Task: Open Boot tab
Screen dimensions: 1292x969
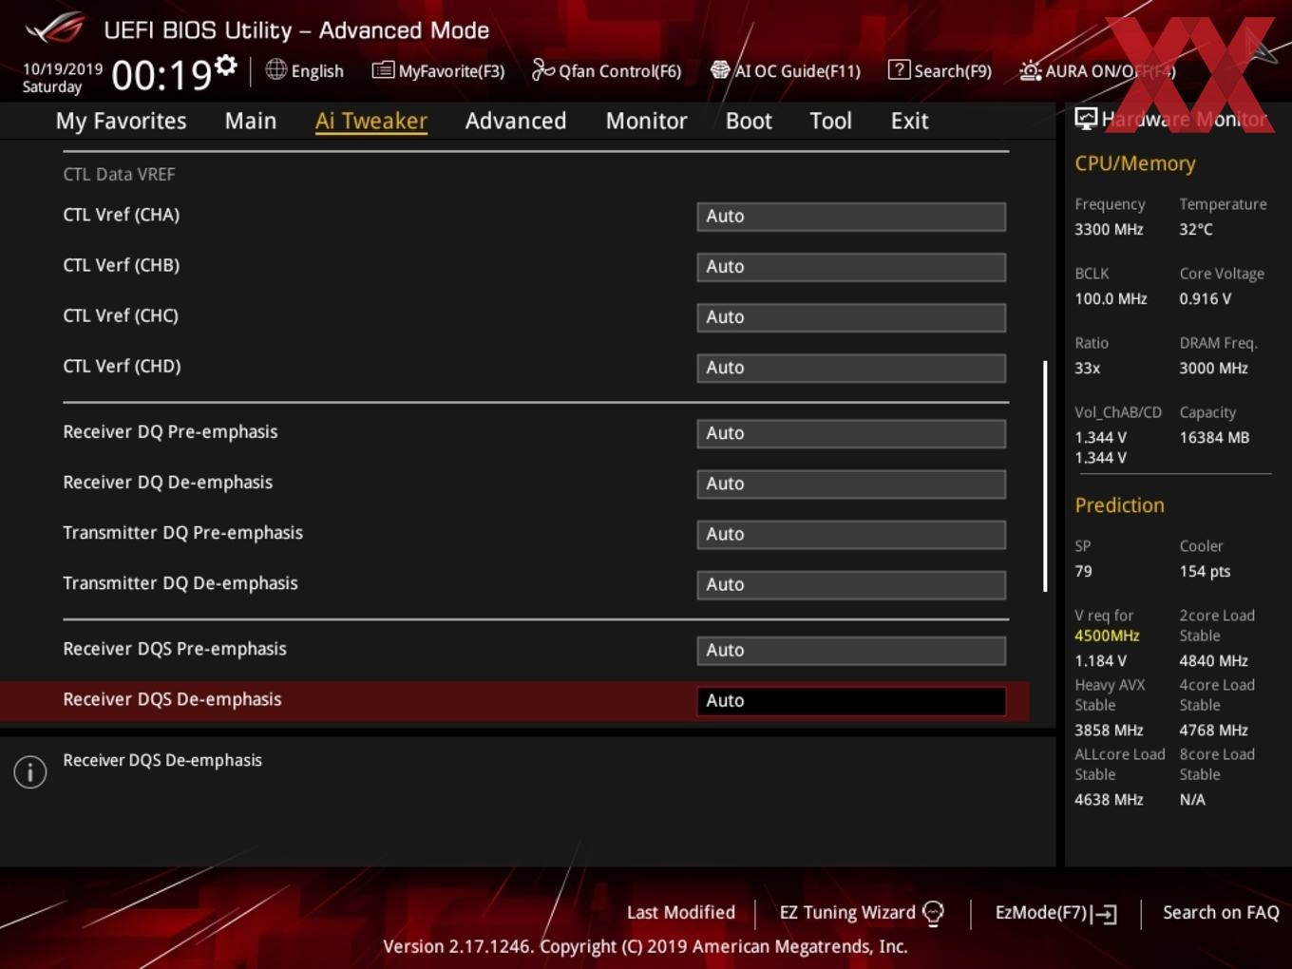Action: 749,121
